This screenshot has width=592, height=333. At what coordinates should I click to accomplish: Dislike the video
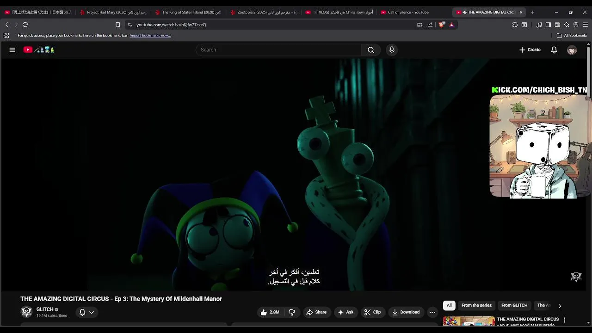tap(292, 312)
